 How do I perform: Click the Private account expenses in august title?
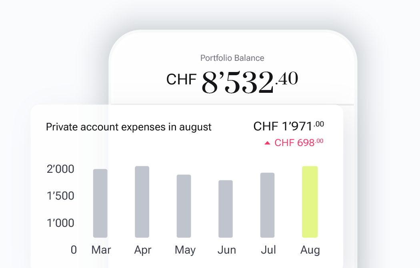[128, 127]
